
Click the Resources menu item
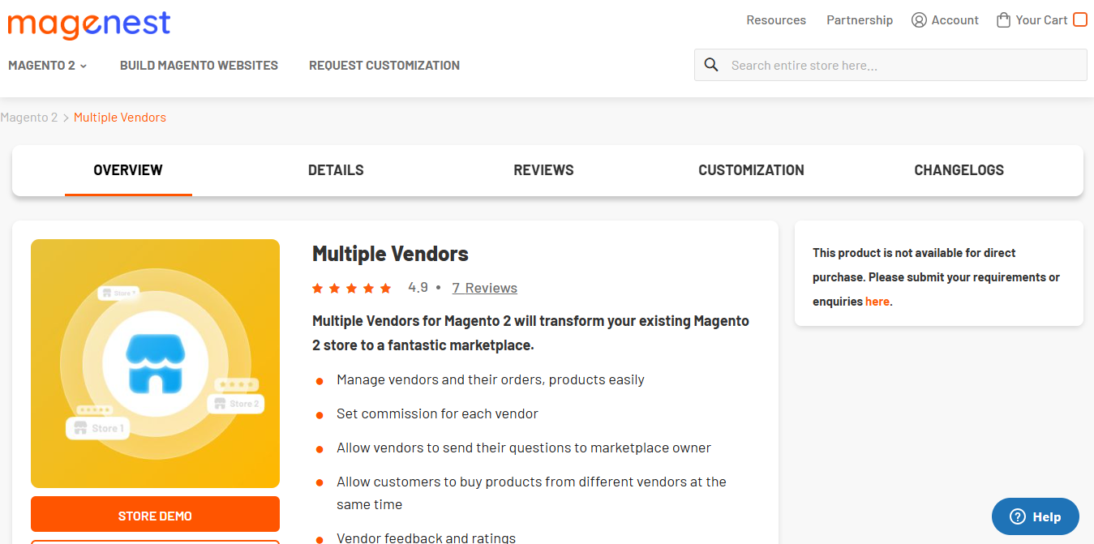[776, 19]
